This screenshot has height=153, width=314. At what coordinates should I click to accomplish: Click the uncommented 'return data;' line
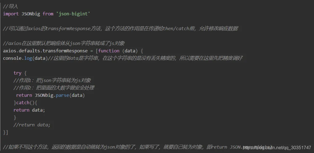click(29, 110)
